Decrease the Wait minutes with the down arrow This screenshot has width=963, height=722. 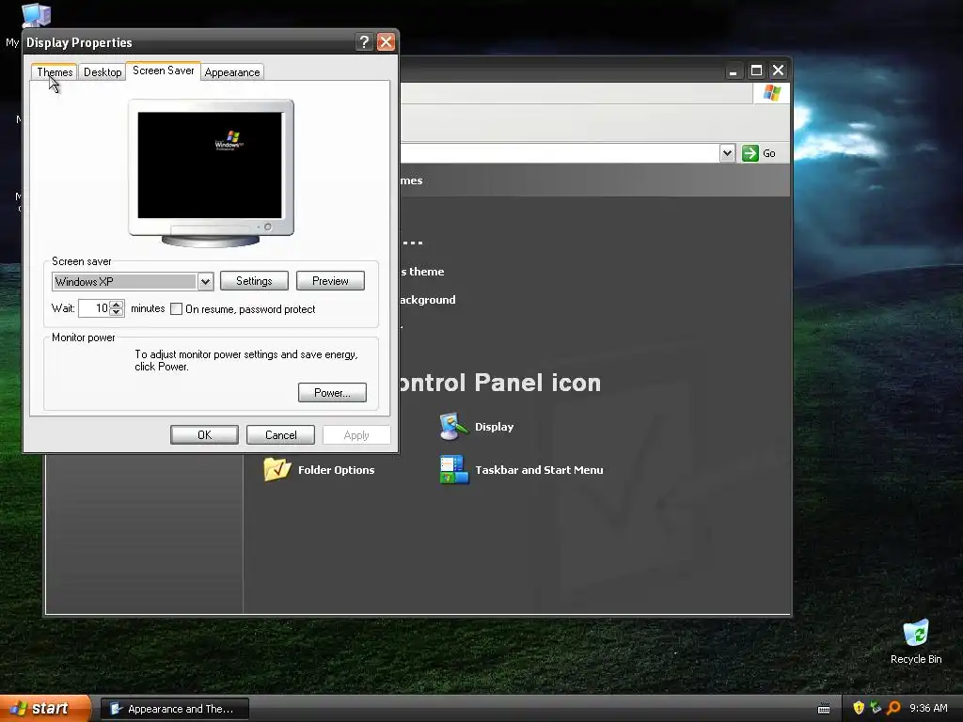pyautogui.click(x=117, y=312)
